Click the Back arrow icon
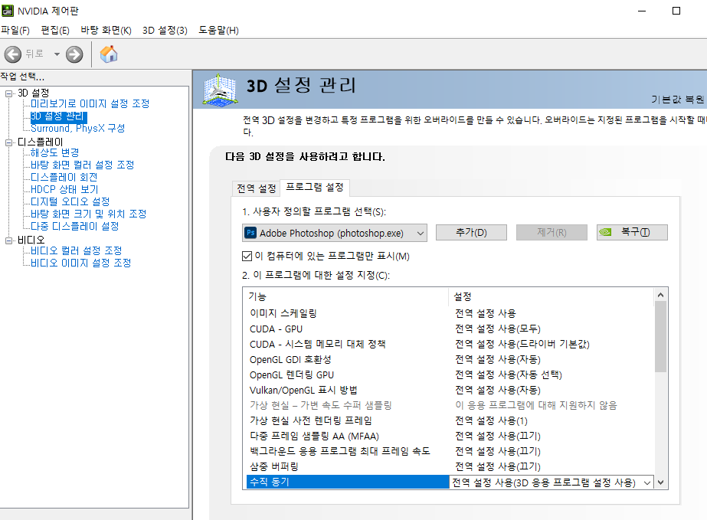This screenshot has height=520, width=707. (x=12, y=54)
